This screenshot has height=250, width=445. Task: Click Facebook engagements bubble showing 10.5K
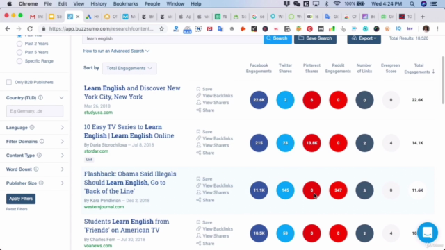click(259, 233)
